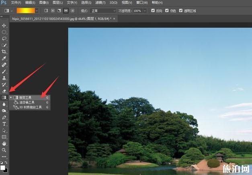The image size is (252, 175).
Task: Select the Zoom tool
Action: (4, 150)
